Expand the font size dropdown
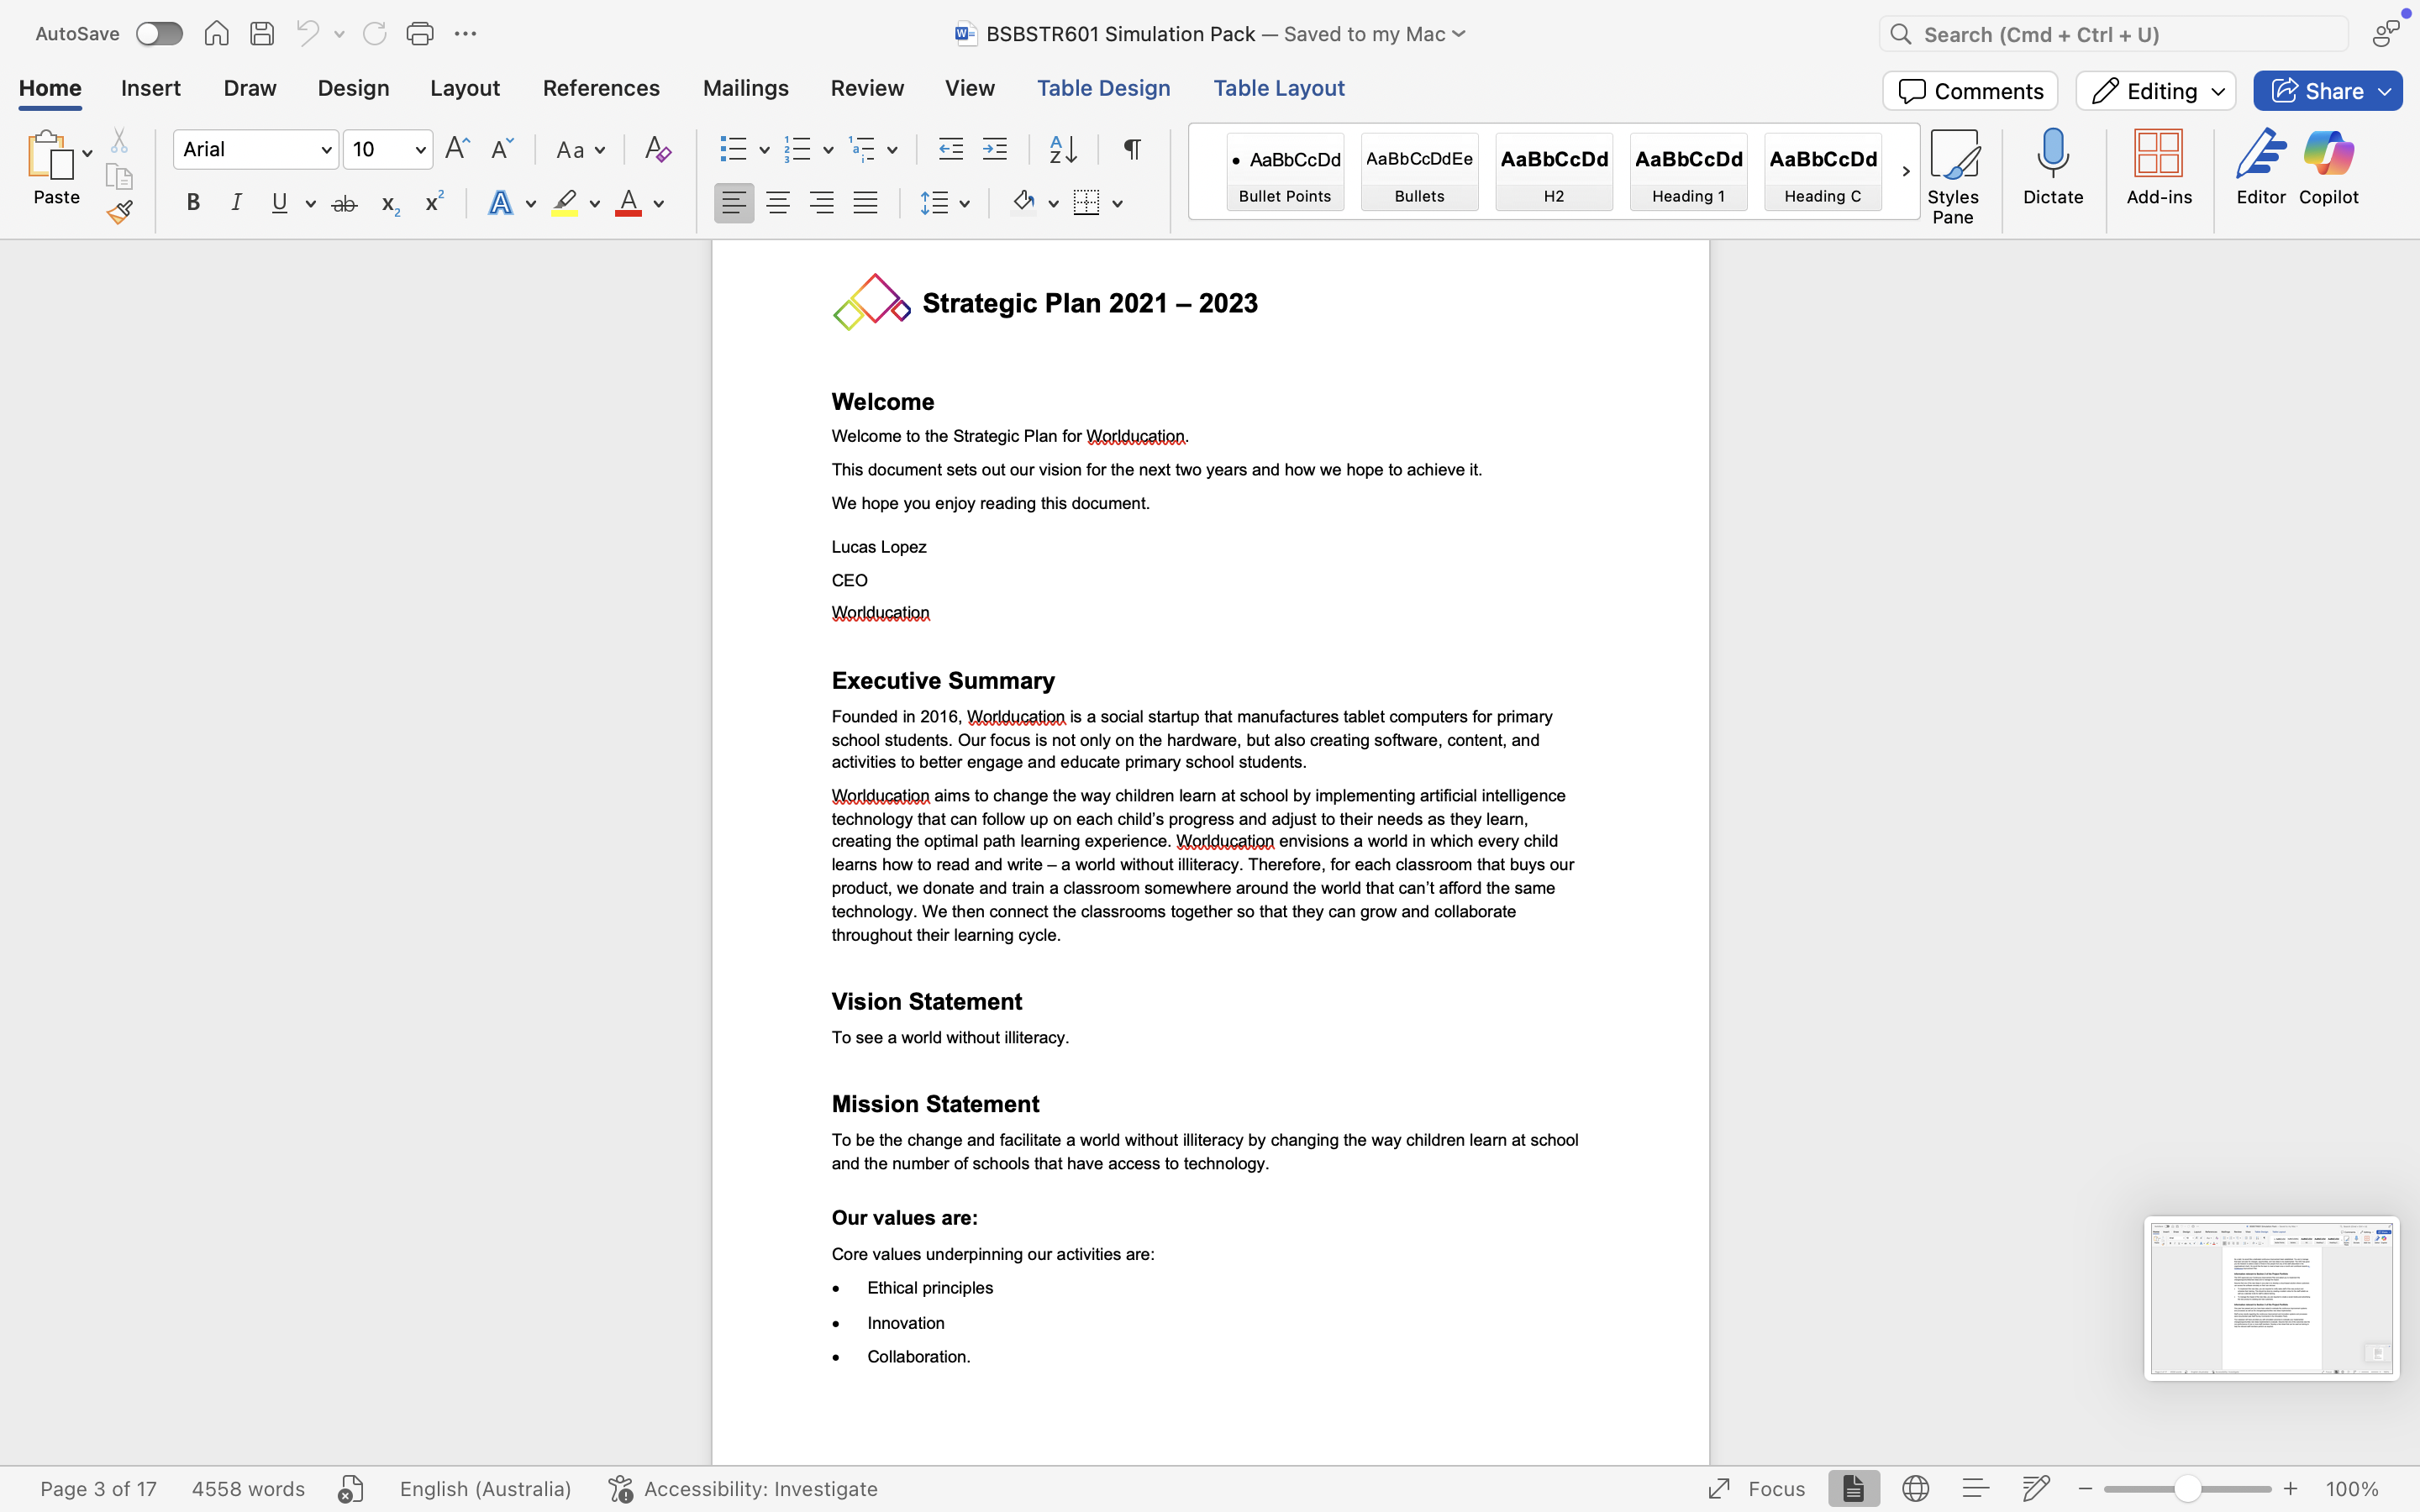Viewport: 2420px width, 1512px height. 420,150
